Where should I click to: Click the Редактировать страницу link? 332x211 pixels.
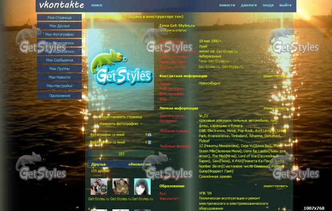[121, 117]
